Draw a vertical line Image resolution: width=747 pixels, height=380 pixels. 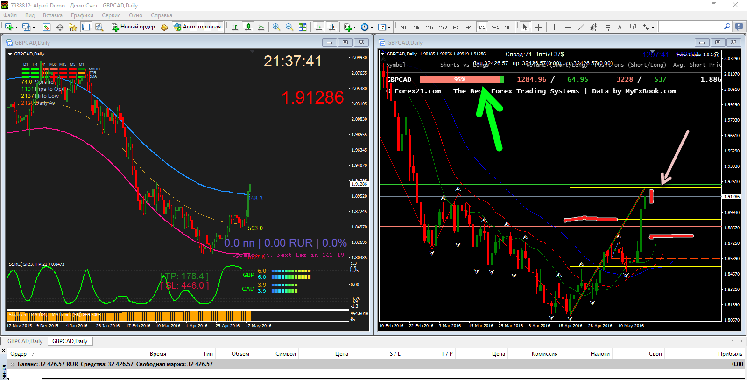tap(554, 27)
